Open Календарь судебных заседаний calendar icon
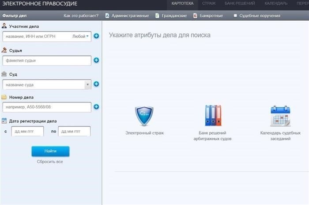The width and height of the screenshot is (309, 205). click(280, 116)
